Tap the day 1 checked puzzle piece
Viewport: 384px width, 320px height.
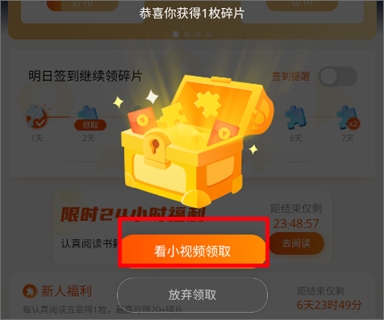pos(36,117)
